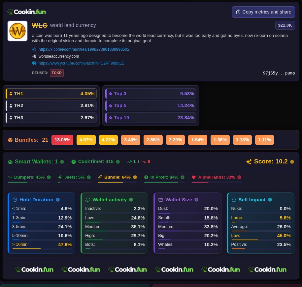Screen dimensions: 302x287
Task: Click the Sell Impact warning triangle icon
Action: coord(234,200)
